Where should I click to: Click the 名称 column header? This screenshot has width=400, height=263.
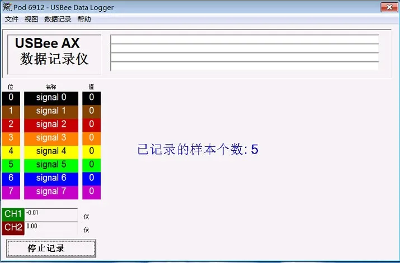click(51, 87)
